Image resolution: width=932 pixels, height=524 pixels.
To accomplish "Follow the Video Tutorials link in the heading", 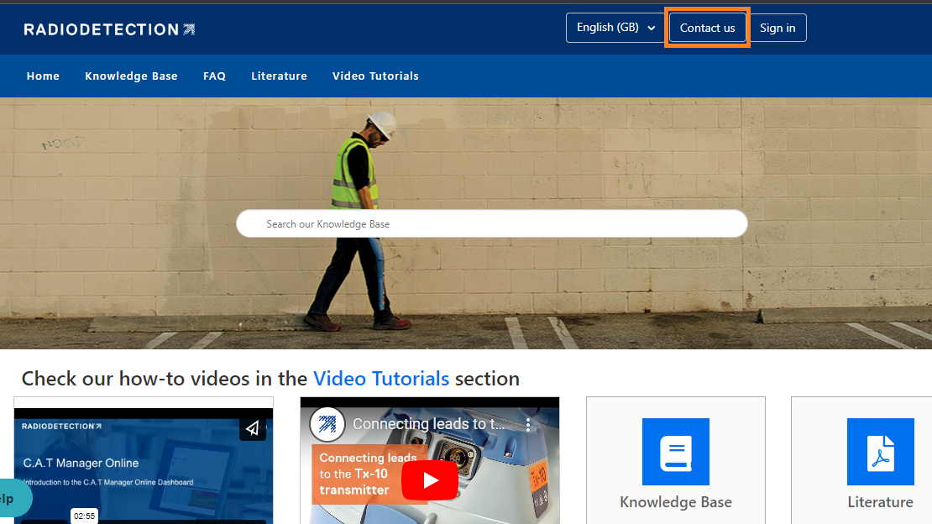I will [381, 378].
